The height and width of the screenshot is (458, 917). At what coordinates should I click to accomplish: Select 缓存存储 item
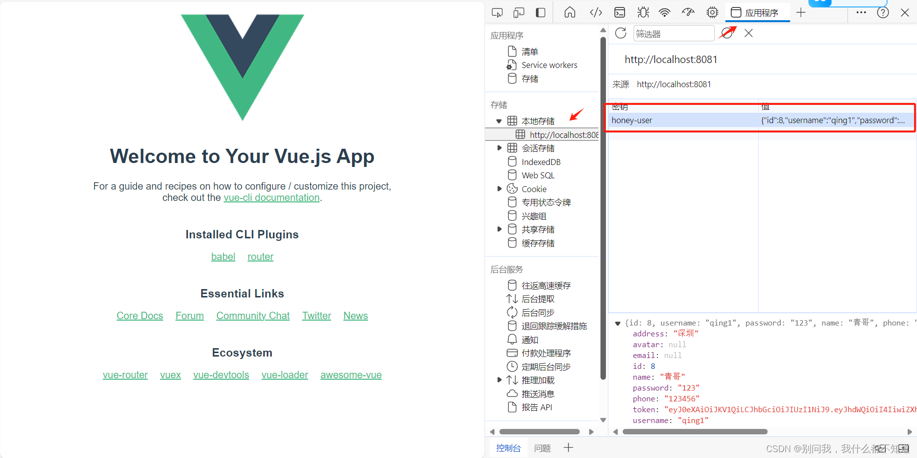pos(538,243)
